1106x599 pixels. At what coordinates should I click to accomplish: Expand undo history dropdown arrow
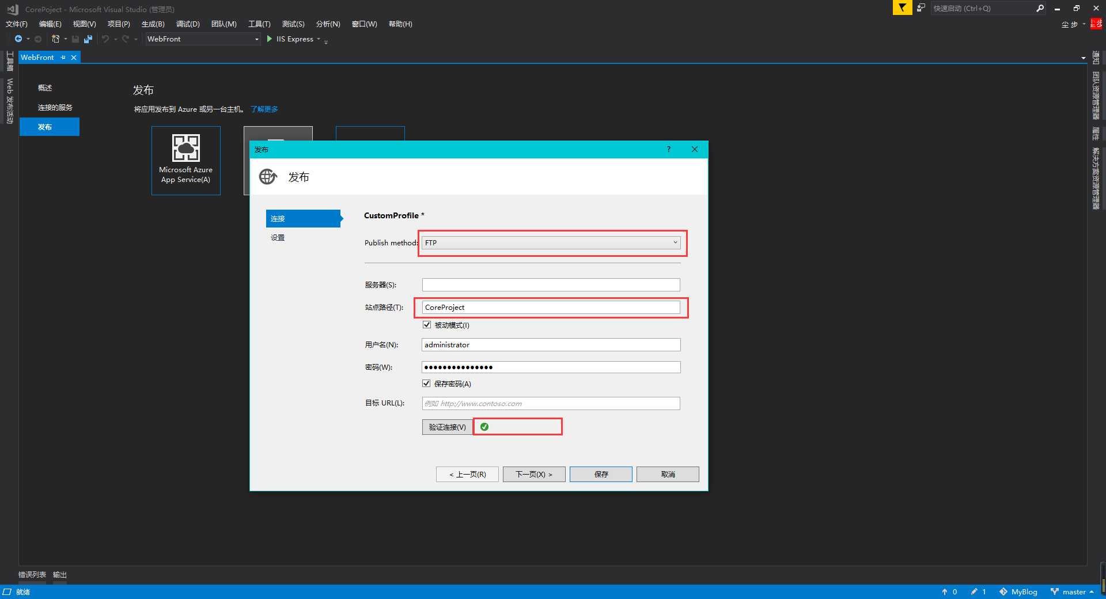tap(116, 39)
